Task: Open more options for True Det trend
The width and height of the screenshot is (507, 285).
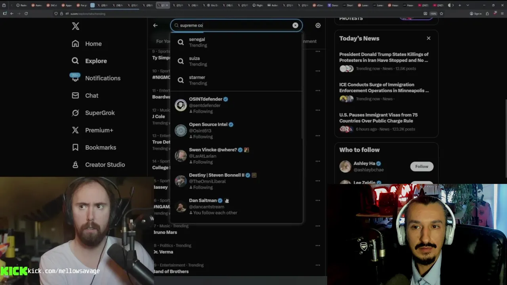Action: point(318,135)
